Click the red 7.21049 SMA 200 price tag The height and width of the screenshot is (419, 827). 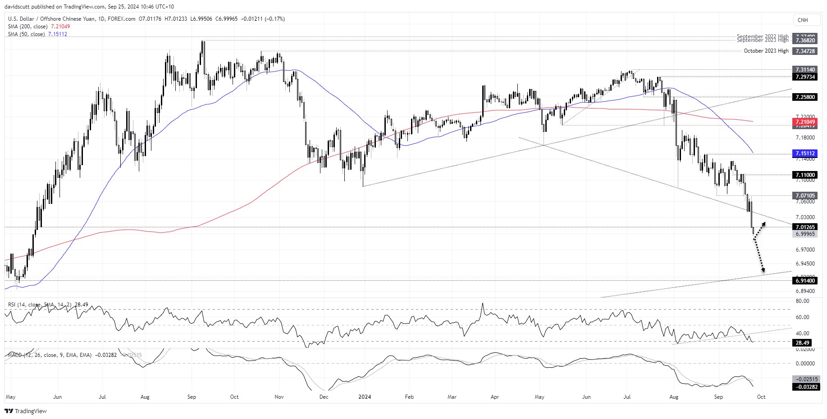pyautogui.click(x=805, y=122)
